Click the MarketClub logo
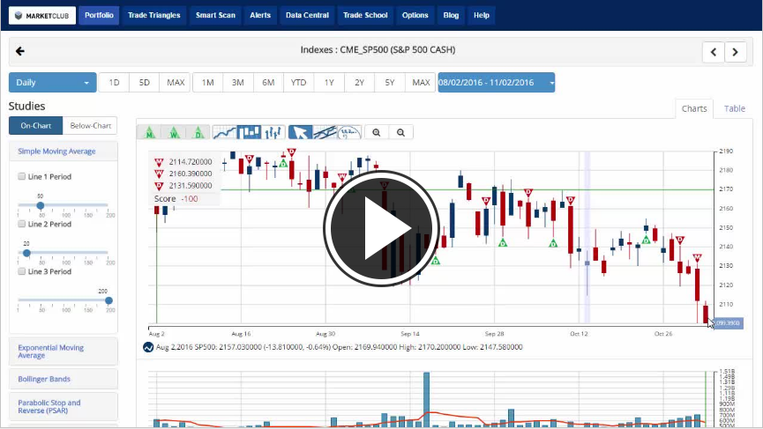763x429 pixels. [41, 16]
